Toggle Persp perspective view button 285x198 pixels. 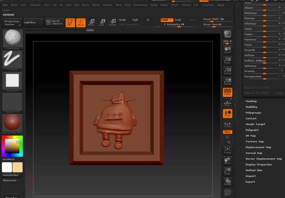228,92
